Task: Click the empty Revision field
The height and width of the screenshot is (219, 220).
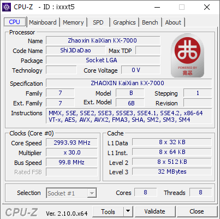Action: click(x=198, y=103)
